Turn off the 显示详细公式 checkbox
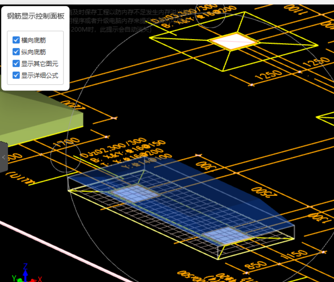This screenshot has width=334, height=282. click(x=16, y=75)
